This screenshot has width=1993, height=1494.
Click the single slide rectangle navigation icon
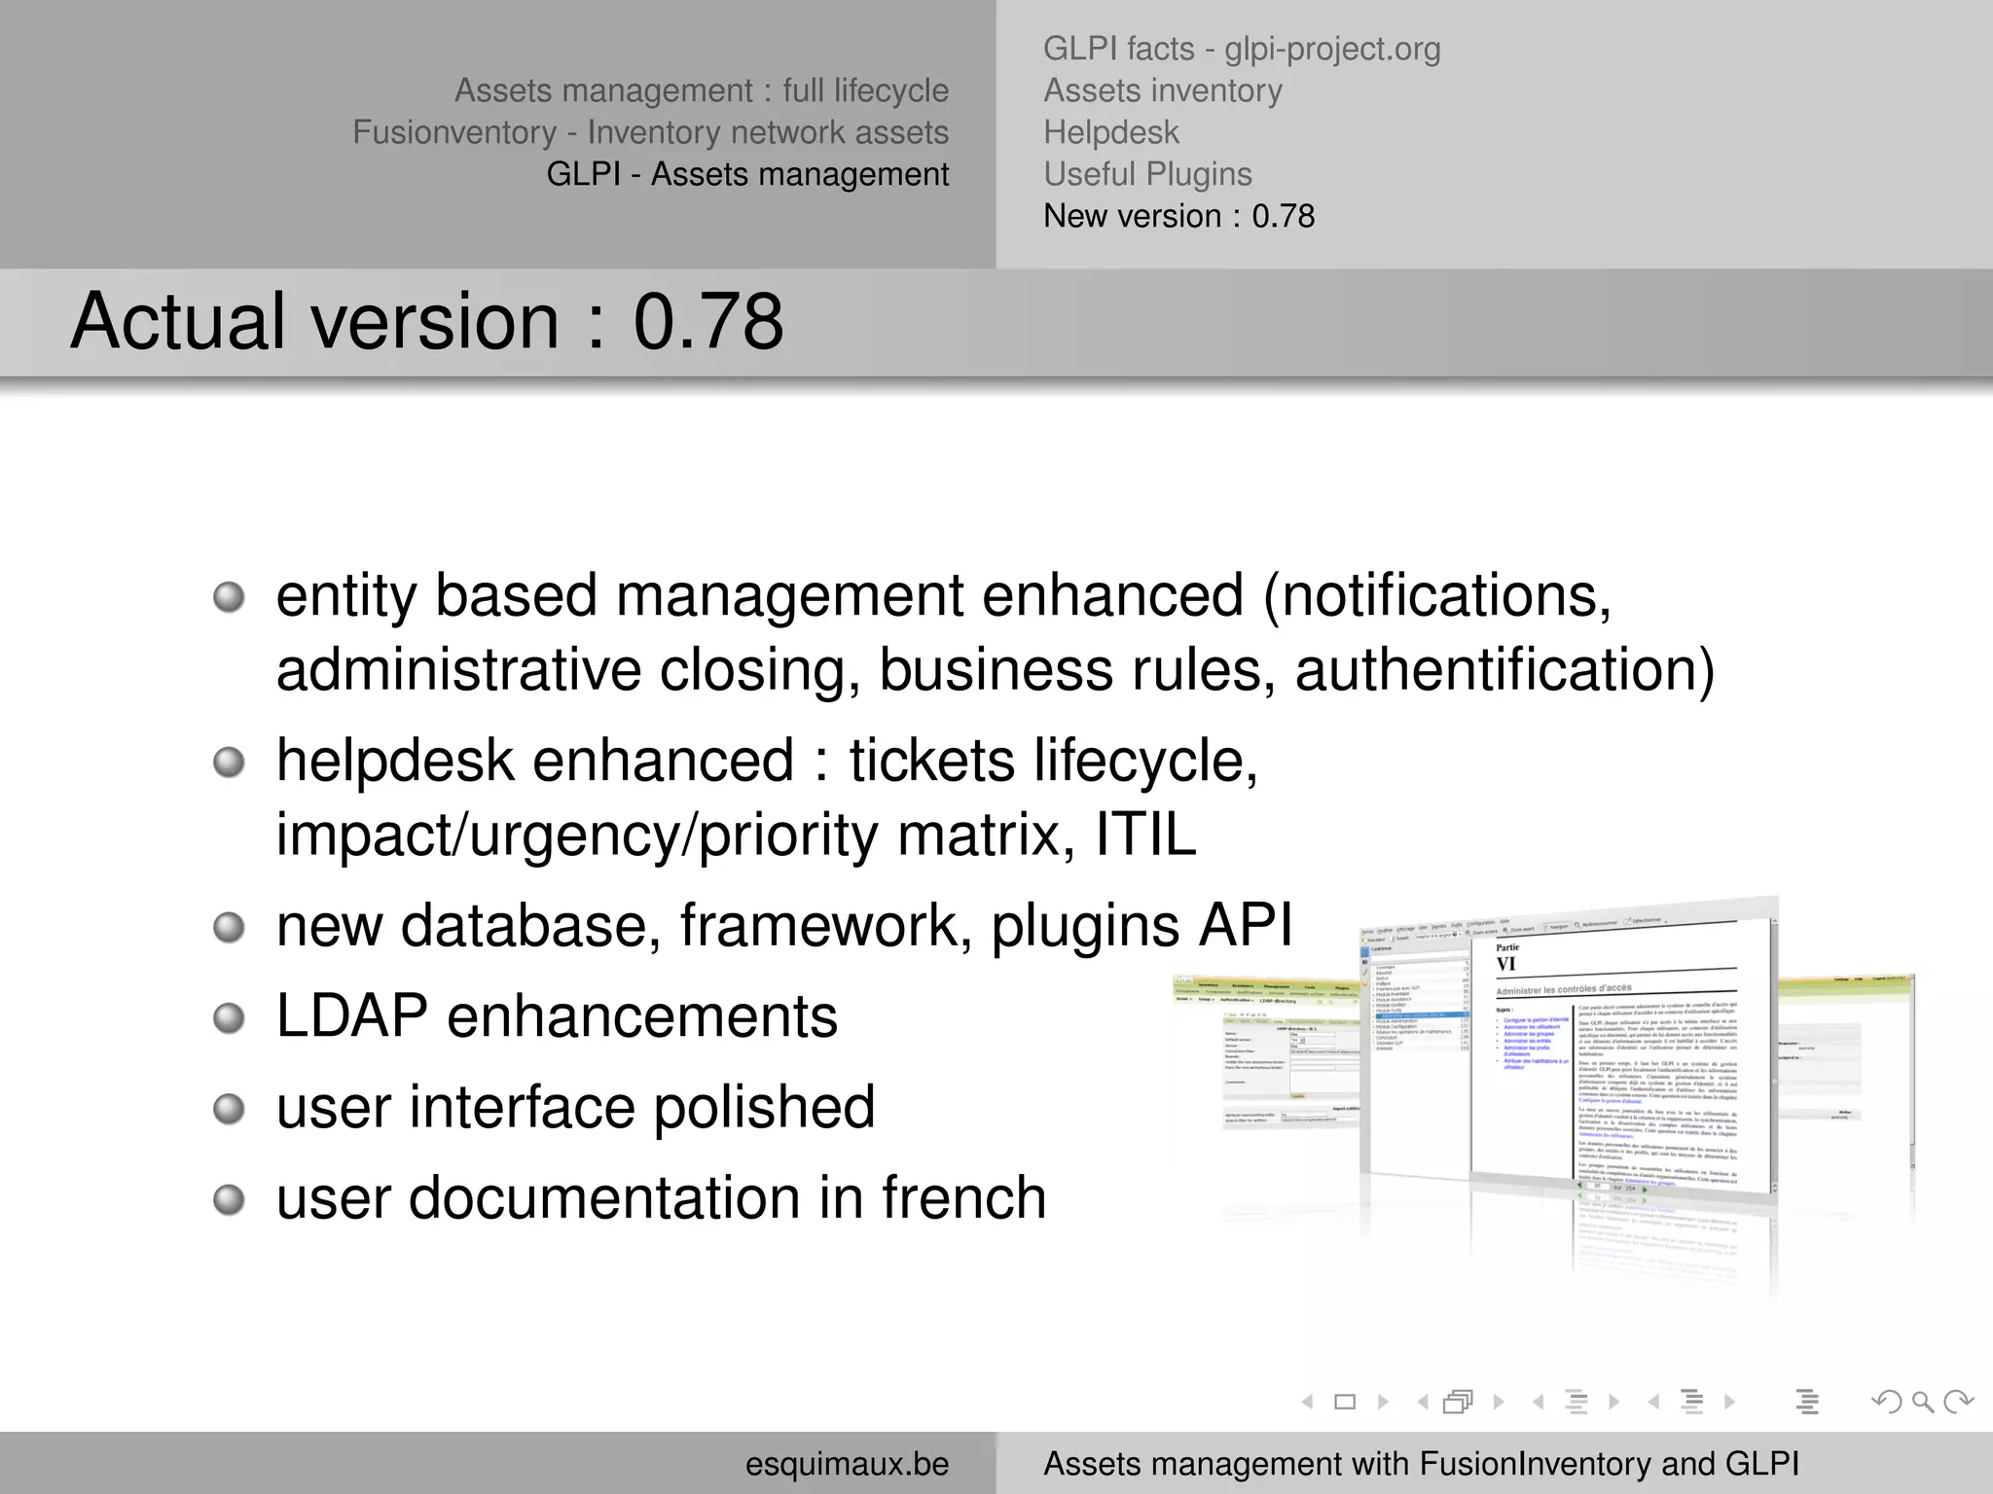click(1345, 1402)
